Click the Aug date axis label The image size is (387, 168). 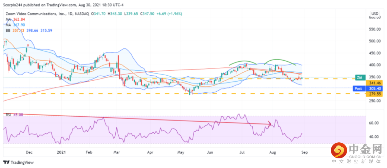[x=273, y=152]
